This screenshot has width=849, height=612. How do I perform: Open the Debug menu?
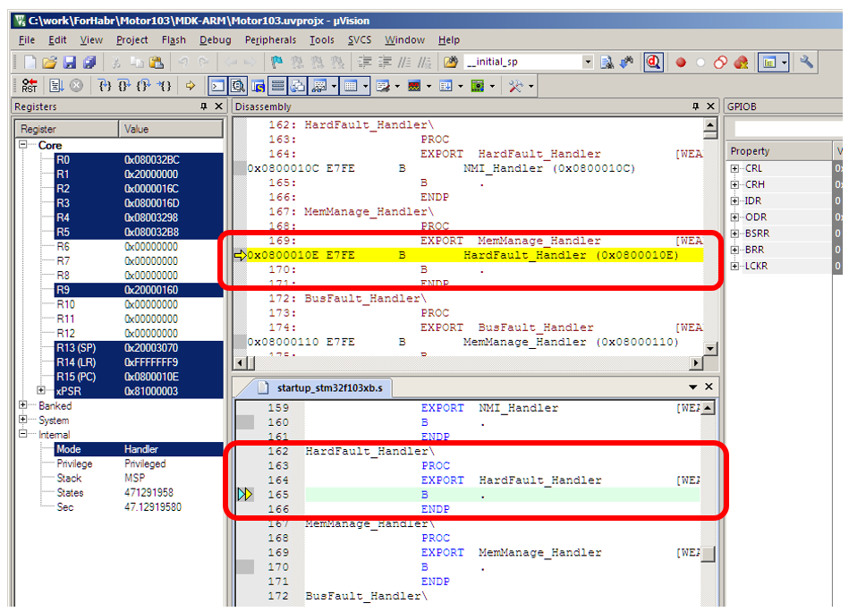[215, 39]
